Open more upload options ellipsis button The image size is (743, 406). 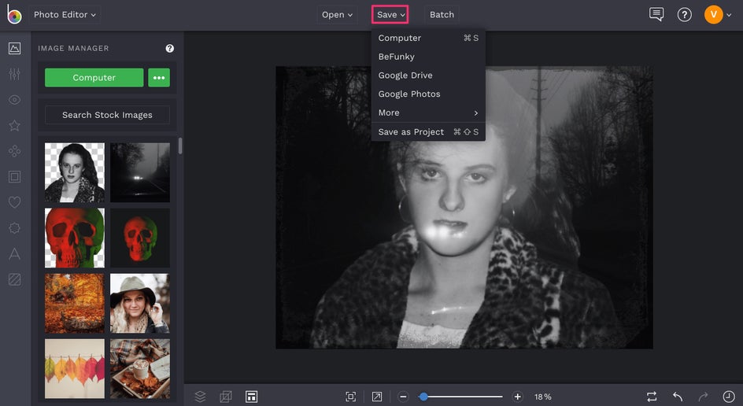click(x=159, y=78)
